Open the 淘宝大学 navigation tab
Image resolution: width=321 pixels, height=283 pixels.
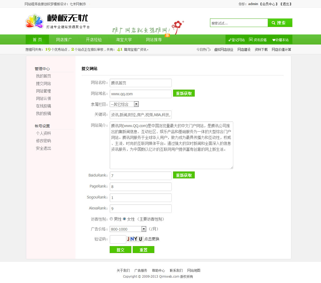124,40
